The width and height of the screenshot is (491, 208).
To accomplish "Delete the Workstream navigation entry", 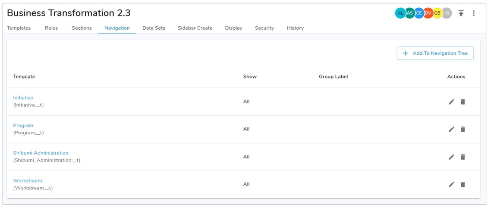I will pyautogui.click(x=463, y=184).
